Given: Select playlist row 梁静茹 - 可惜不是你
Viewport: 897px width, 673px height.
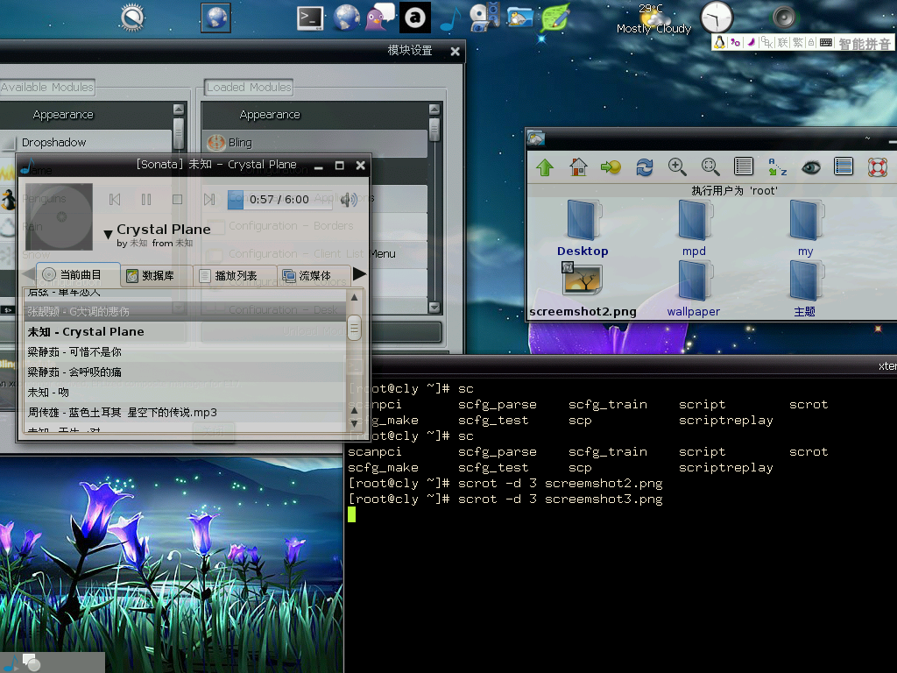Looking at the screenshot, I should [184, 352].
